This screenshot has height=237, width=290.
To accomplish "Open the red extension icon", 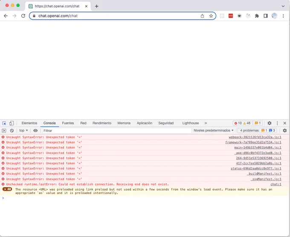I will 231,16.
